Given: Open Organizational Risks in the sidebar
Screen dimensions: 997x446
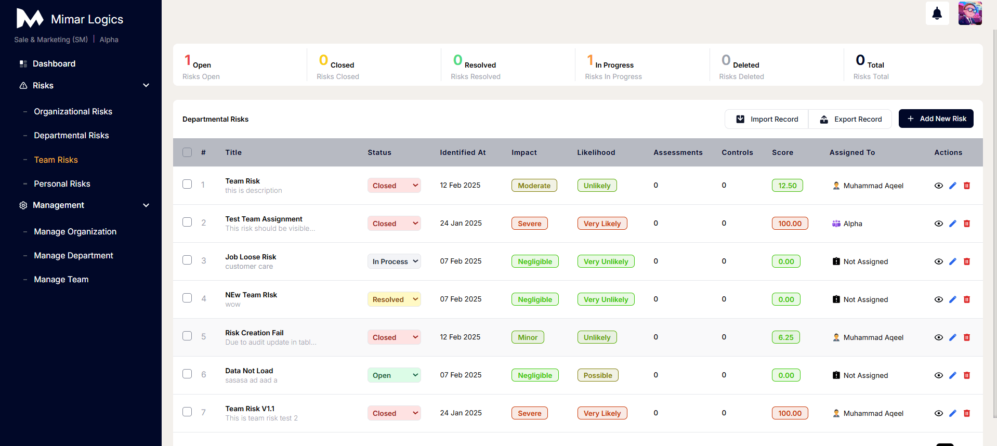Looking at the screenshot, I should (73, 112).
